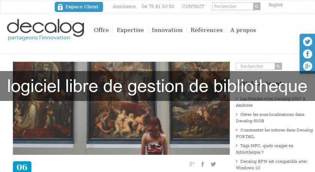Viewport: 315px width, 172px height.
Task: Open article Gérer les sous-localisations dans Decalog SIGB
Action: point(270,117)
